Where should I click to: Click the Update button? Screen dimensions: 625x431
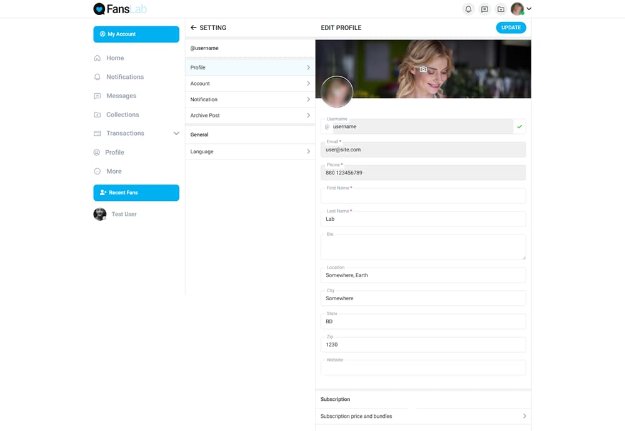[x=511, y=28]
